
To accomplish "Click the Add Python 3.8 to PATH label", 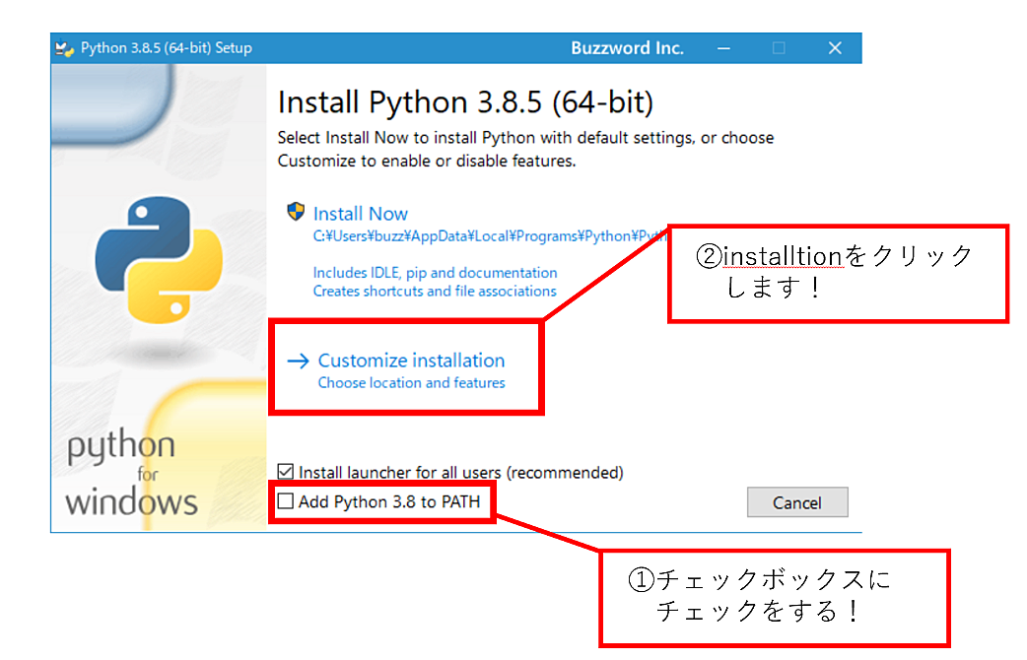I will [389, 501].
